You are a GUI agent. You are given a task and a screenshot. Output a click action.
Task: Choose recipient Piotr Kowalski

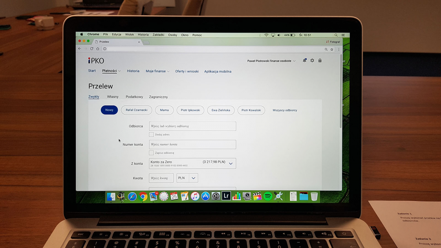point(251,110)
